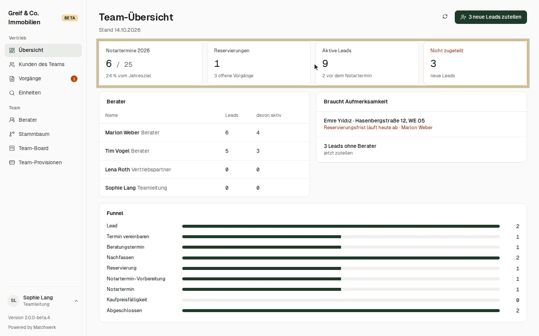
Task: Click the red Vorgänge notification badge
Action: coord(74,79)
